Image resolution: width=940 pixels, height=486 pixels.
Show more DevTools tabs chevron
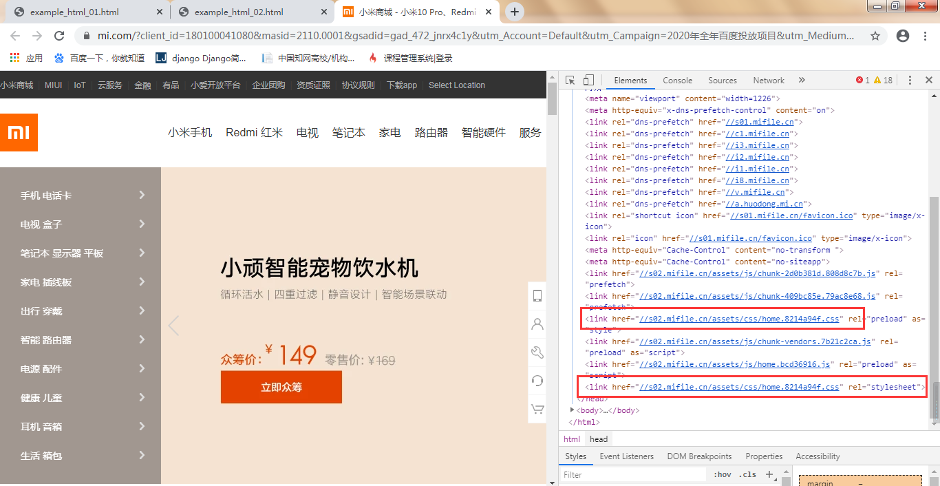(802, 81)
